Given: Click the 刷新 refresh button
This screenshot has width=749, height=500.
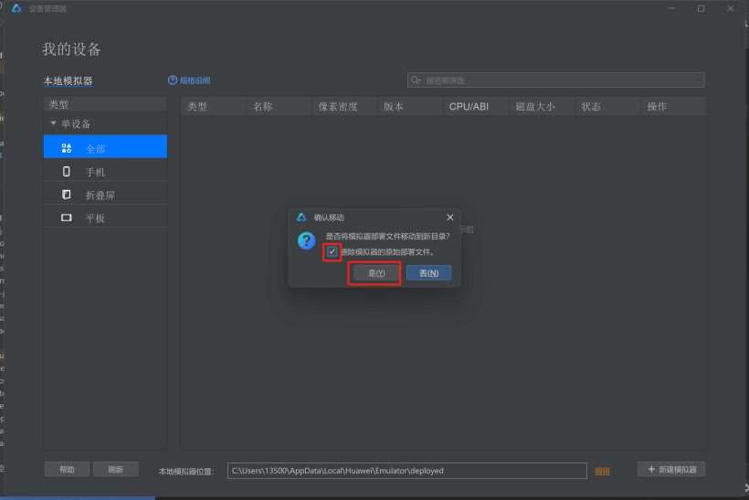Looking at the screenshot, I should [115, 469].
